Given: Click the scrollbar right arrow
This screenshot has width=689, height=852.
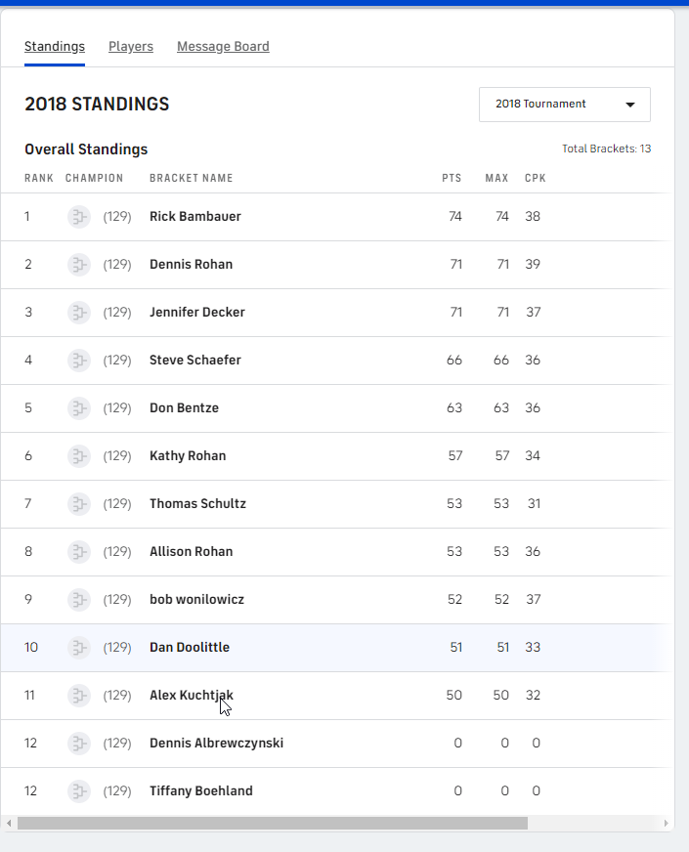Looking at the screenshot, I should [x=667, y=824].
